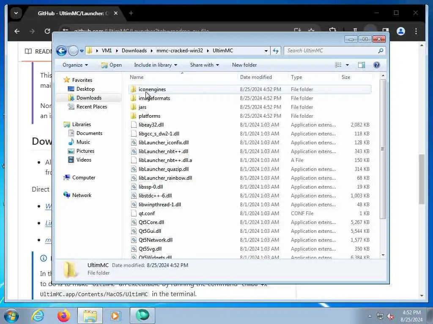This screenshot has height=324, width=433.
Task: Open the Windows Start menu orb
Action: (11, 316)
